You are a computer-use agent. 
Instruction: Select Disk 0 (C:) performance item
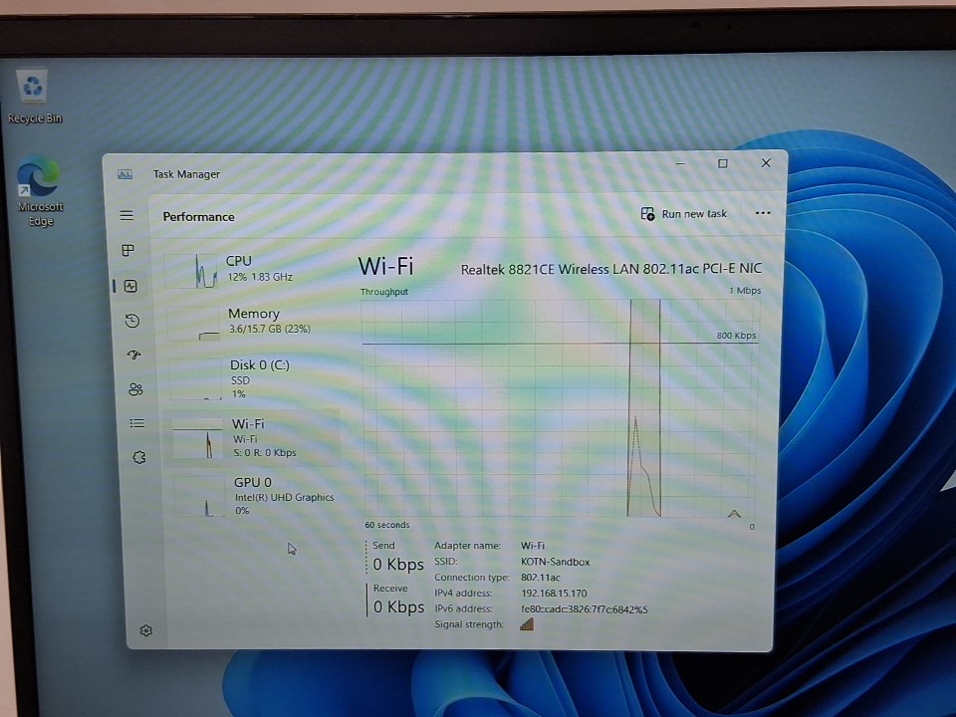coord(253,378)
